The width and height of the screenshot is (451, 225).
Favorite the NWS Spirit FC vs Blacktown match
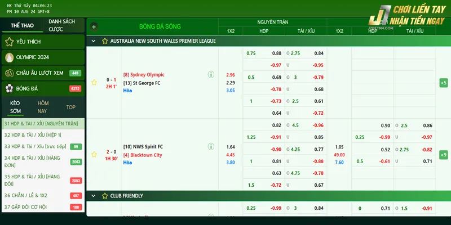pyautogui.click(x=94, y=155)
